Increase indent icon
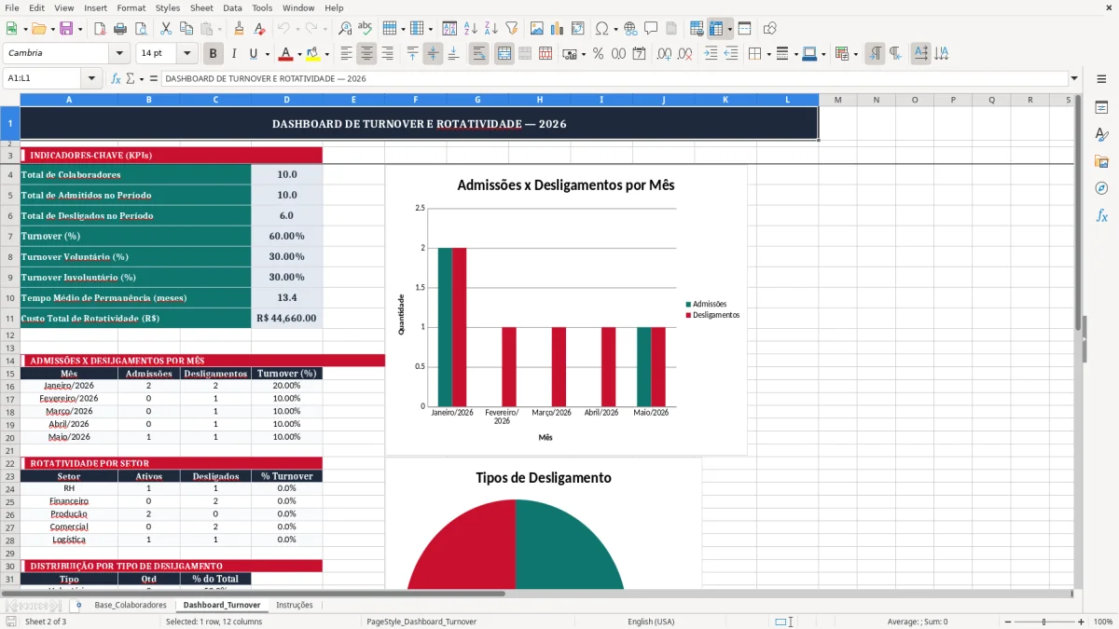Screen dimensions: 1119x629 [711, 54]
